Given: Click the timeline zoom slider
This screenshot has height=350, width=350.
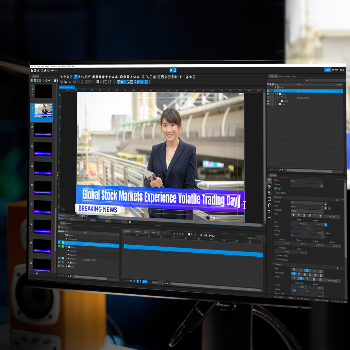Looking at the screenshot, I should 126,280.
